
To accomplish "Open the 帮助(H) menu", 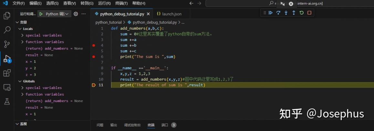I will coord(139,3).
